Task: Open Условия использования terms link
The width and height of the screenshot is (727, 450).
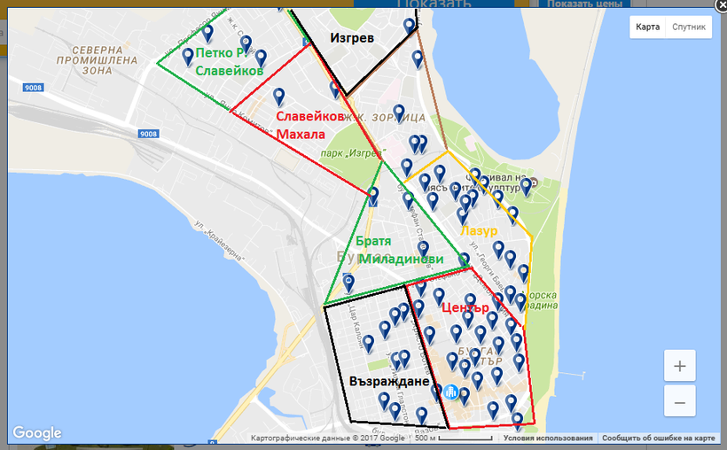Action: point(548,438)
